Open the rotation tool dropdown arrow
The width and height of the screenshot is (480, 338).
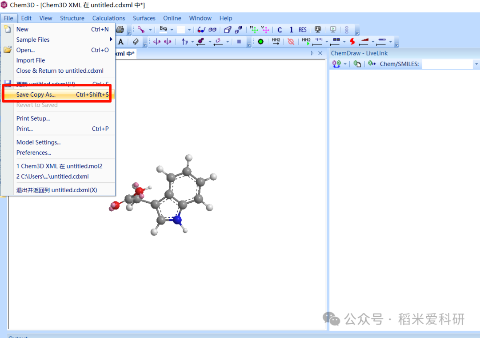tap(192, 42)
